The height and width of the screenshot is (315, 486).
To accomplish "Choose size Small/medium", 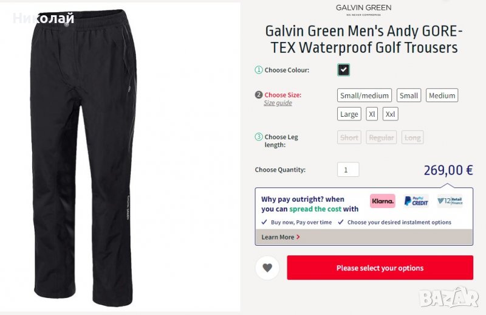I will point(364,95).
